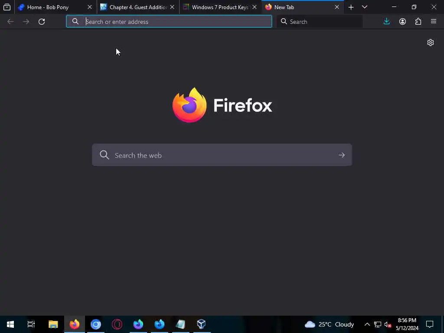Click the Search the web field
Viewport: 444px width, 333px height.
pyautogui.click(x=222, y=155)
